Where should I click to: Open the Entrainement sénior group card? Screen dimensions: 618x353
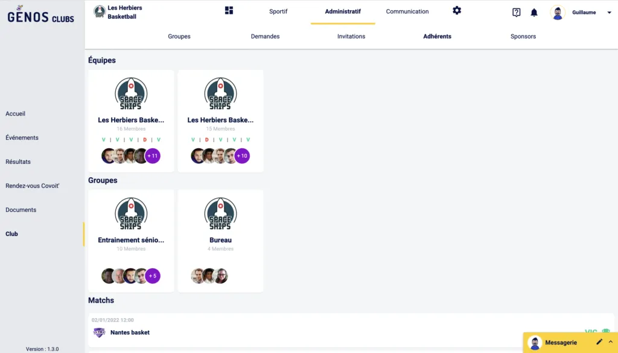pos(131,240)
